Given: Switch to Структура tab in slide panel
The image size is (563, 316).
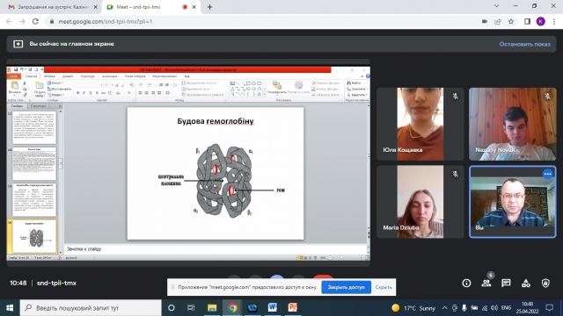Looking at the screenshot, I should click(x=38, y=105).
